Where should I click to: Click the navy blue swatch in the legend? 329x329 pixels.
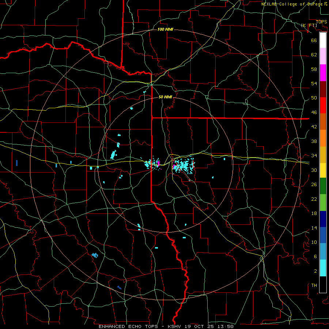(323, 219)
